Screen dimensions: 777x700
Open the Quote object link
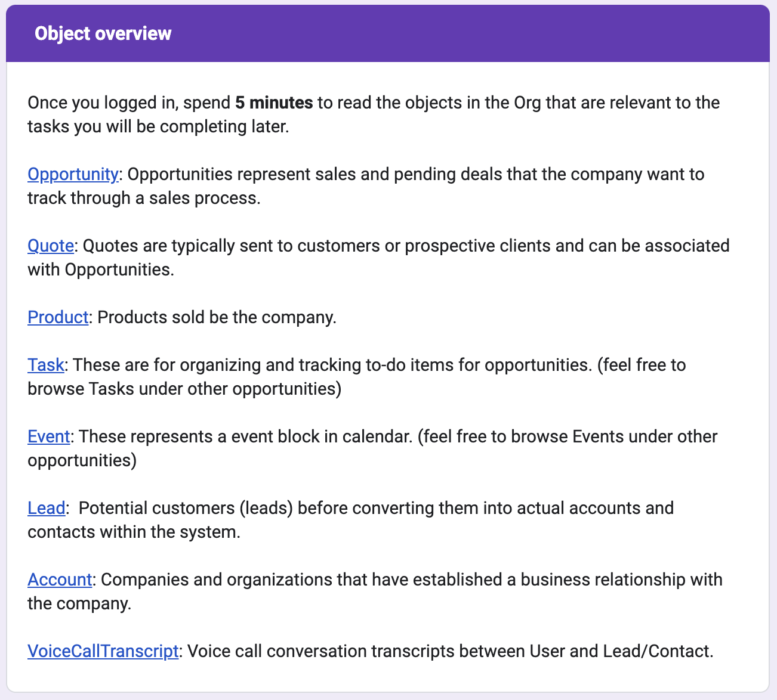click(51, 246)
